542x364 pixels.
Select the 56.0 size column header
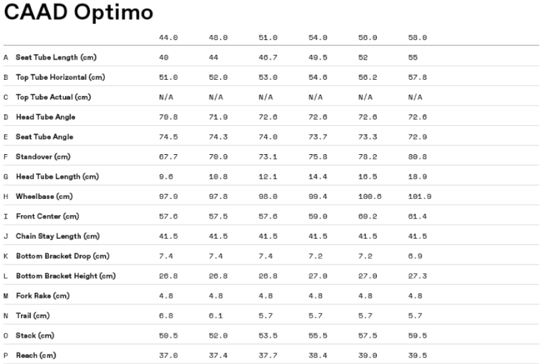pyautogui.click(x=367, y=38)
